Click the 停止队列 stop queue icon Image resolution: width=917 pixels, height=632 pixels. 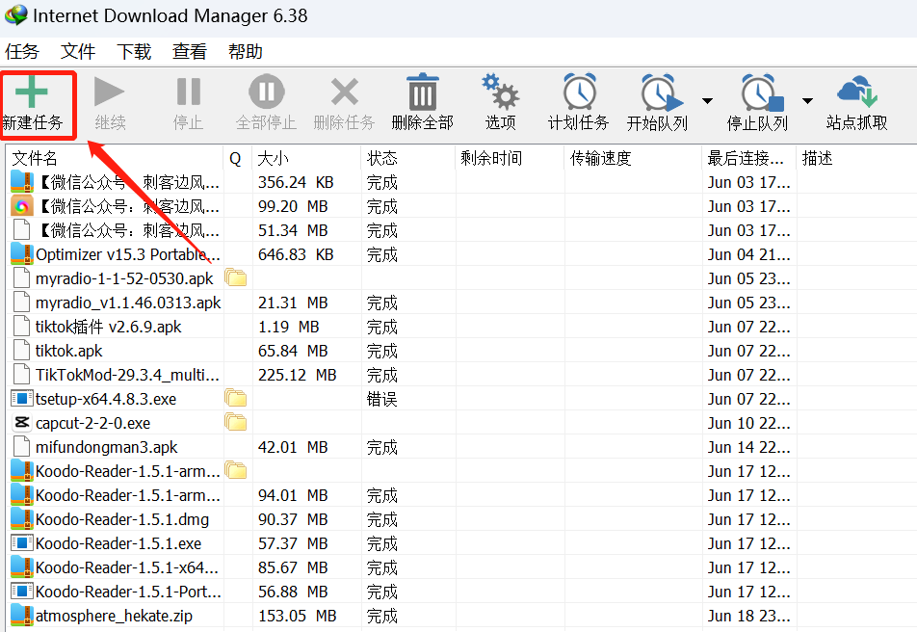coord(762,92)
